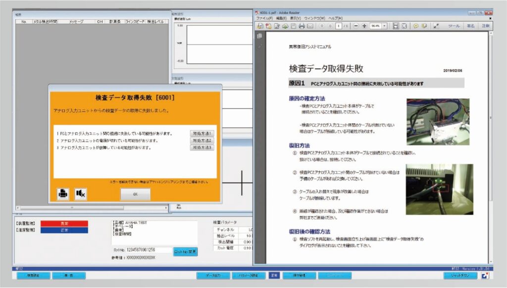
Task: Open the zoom percentage dropdown showing 96.4%
Action: click(384, 26)
